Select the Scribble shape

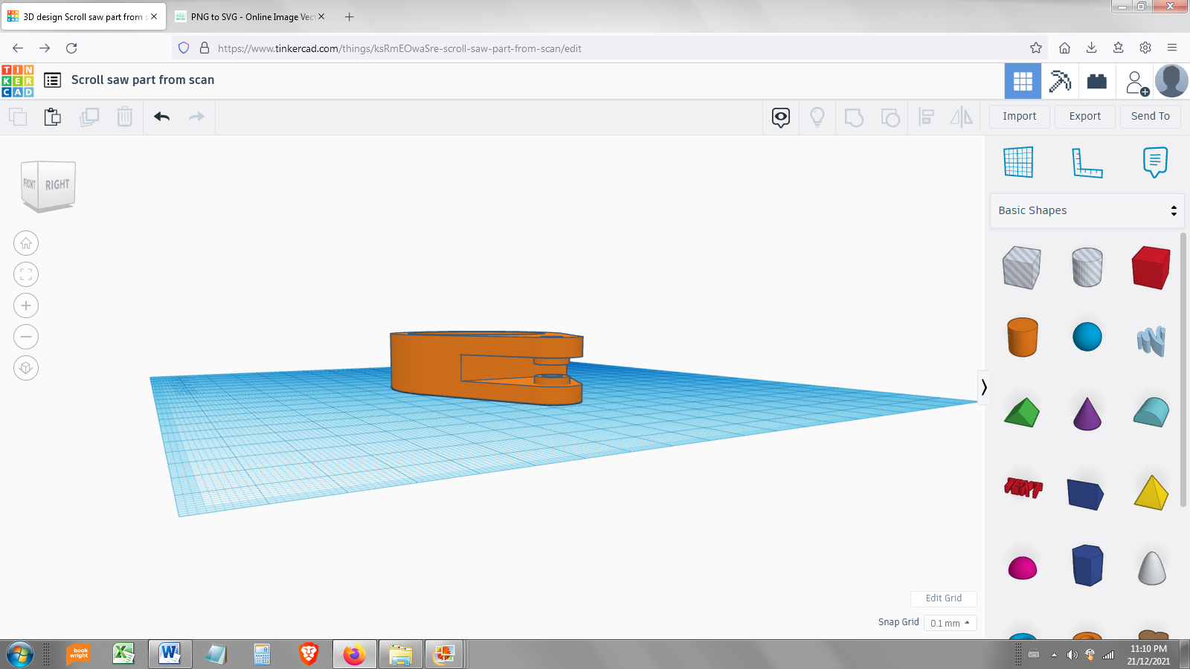[x=1151, y=340]
